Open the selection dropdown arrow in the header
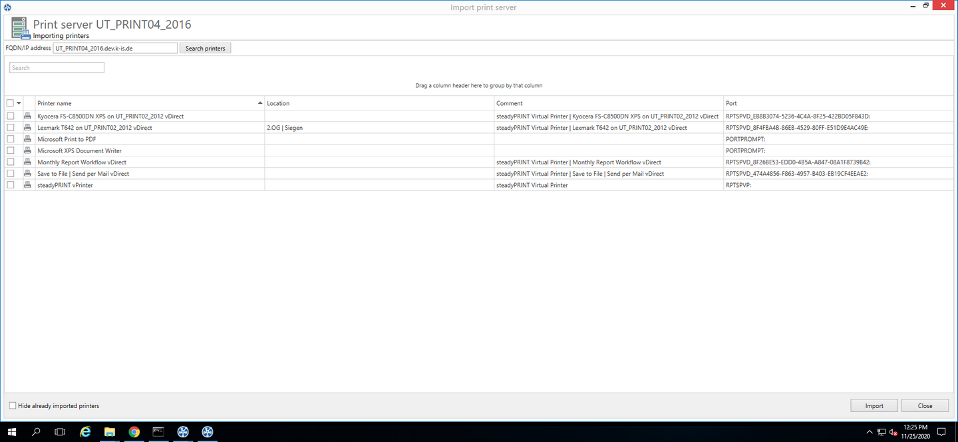Screen dimensions: 958x442 [19, 103]
